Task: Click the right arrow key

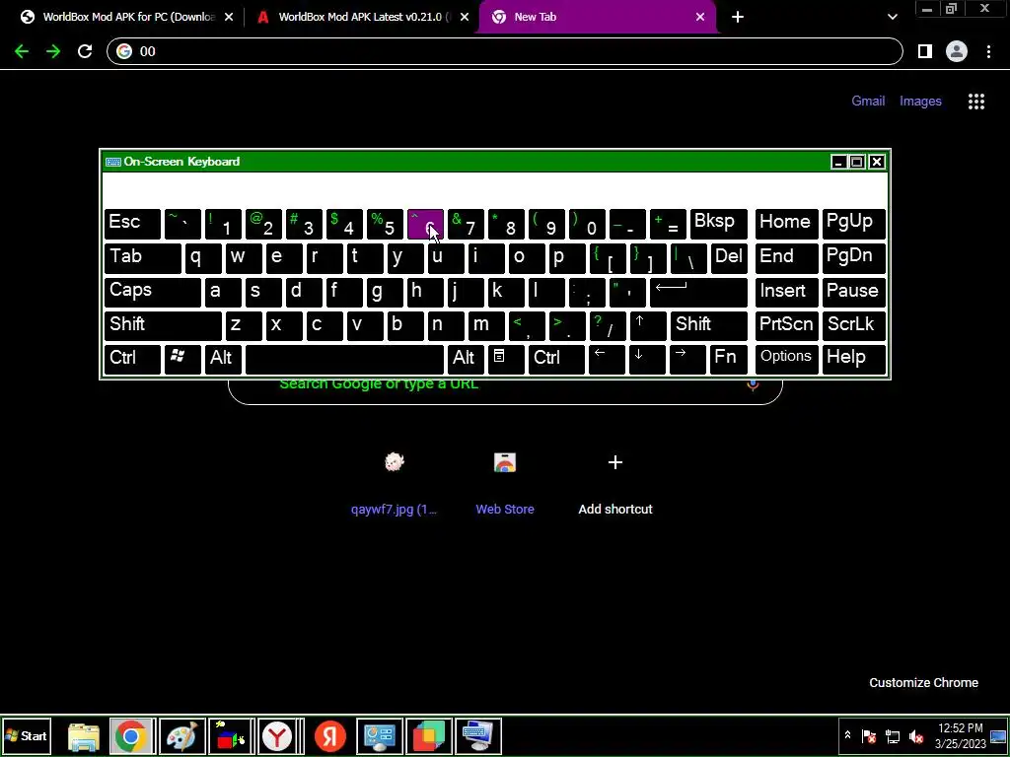Action: pyautogui.click(x=687, y=359)
